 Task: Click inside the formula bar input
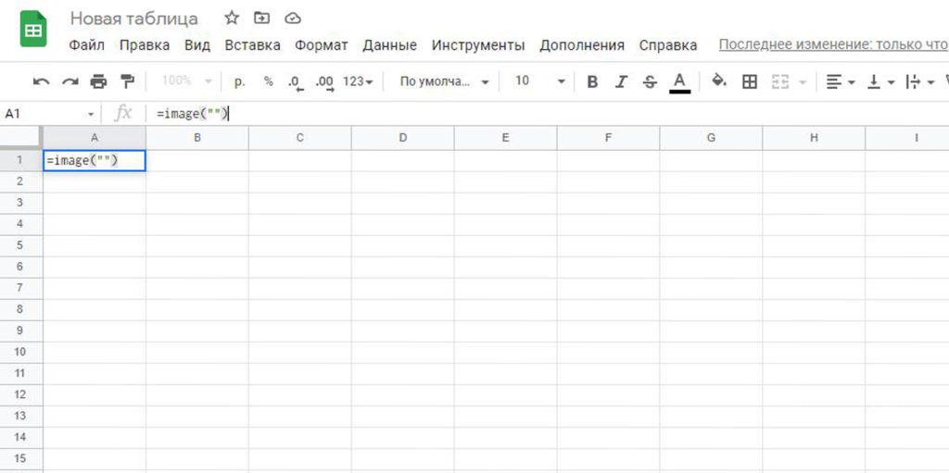pos(463,113)
